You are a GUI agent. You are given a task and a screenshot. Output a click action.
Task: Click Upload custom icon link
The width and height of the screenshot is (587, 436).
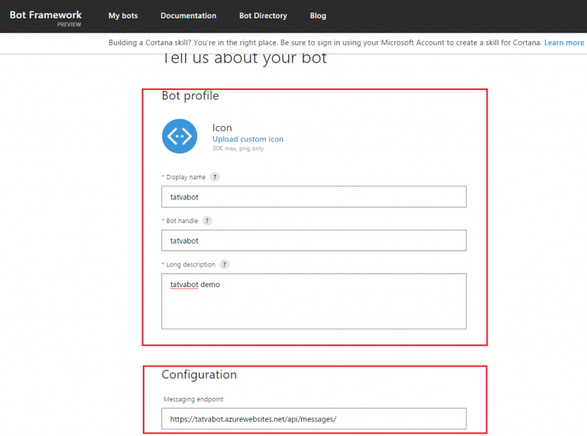[x=248, y=139]
